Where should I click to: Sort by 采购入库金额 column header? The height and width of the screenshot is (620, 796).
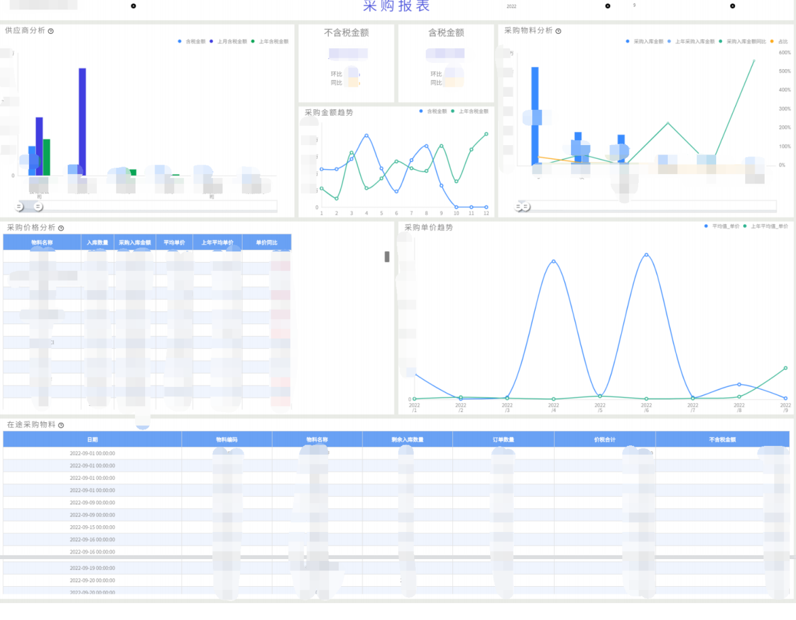tap(135, 242)
